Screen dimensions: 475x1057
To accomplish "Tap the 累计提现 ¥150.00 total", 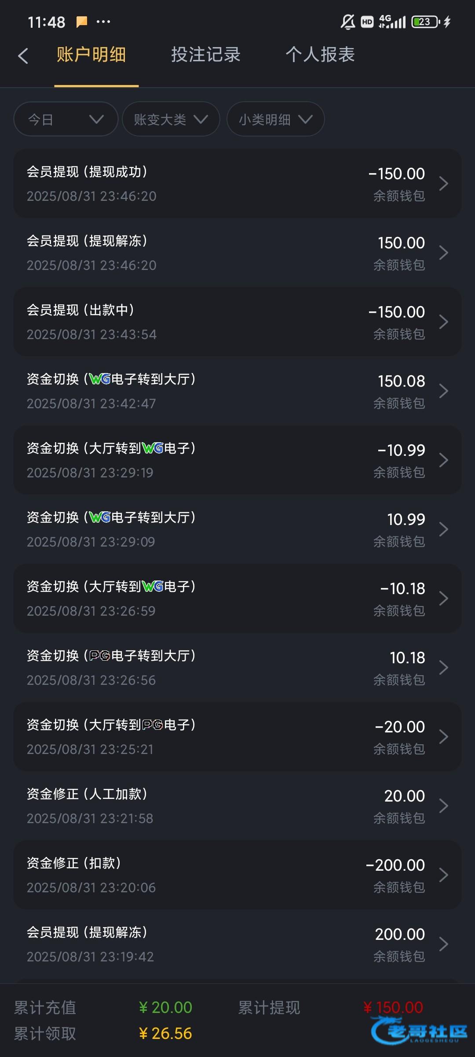I will [x=393, y=1008].
